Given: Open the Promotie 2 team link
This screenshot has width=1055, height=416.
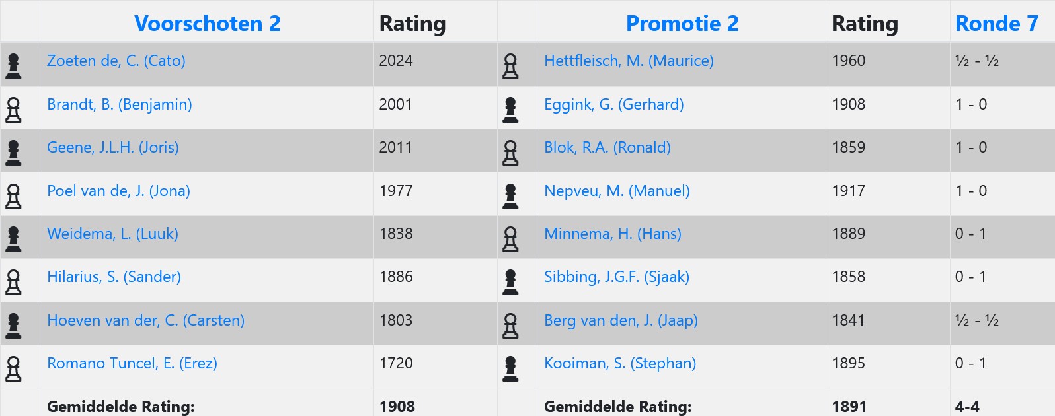Looking at the screenshot, I should point(682,24).
